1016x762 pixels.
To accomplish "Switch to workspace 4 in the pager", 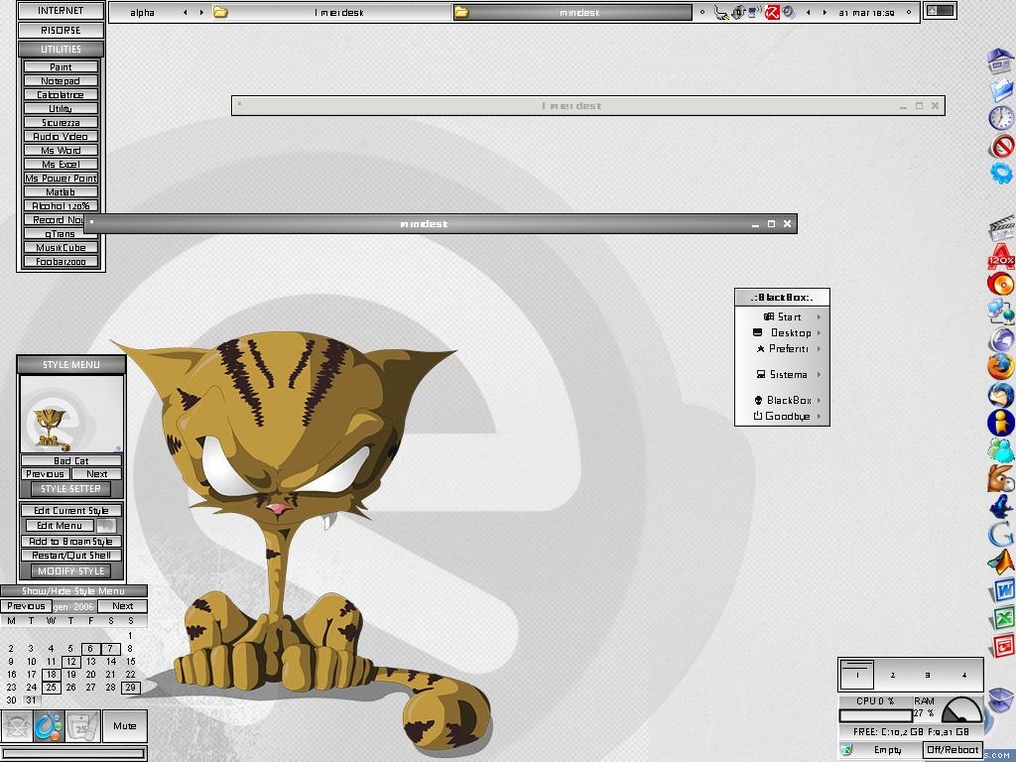I will pyautogui.click(x=964, y=675).
